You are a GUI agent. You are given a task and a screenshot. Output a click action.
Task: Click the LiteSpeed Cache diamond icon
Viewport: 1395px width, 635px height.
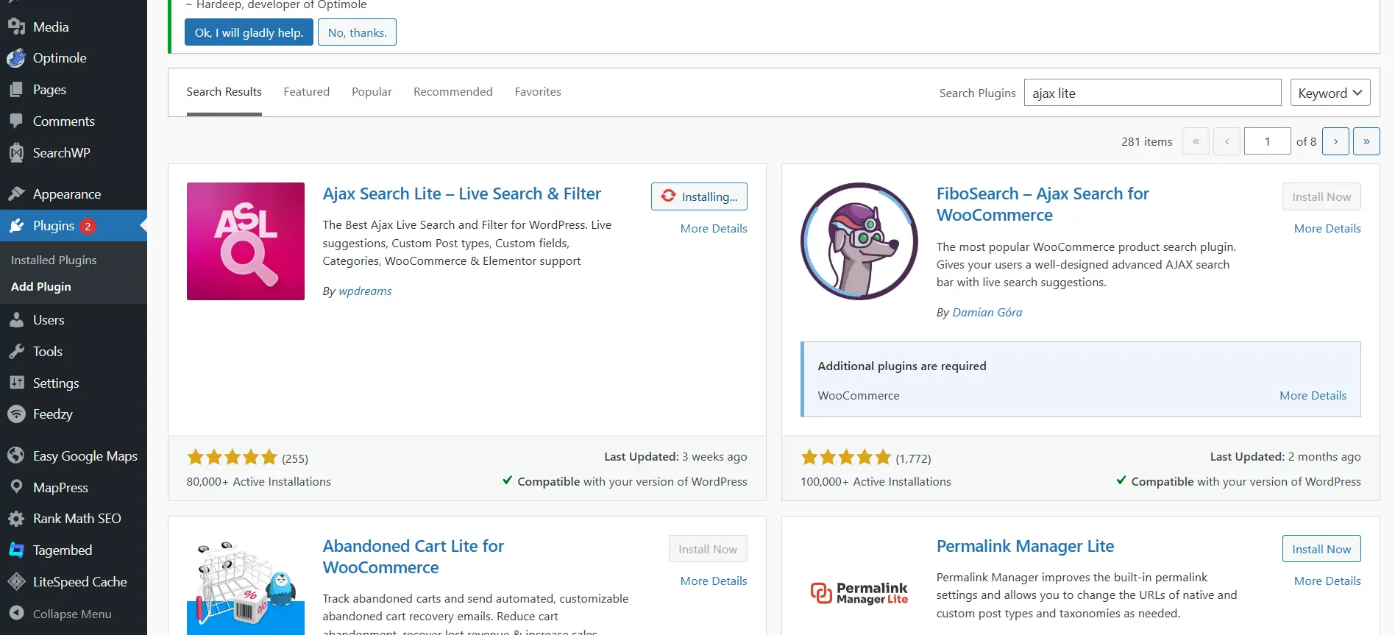coord(16,581)
